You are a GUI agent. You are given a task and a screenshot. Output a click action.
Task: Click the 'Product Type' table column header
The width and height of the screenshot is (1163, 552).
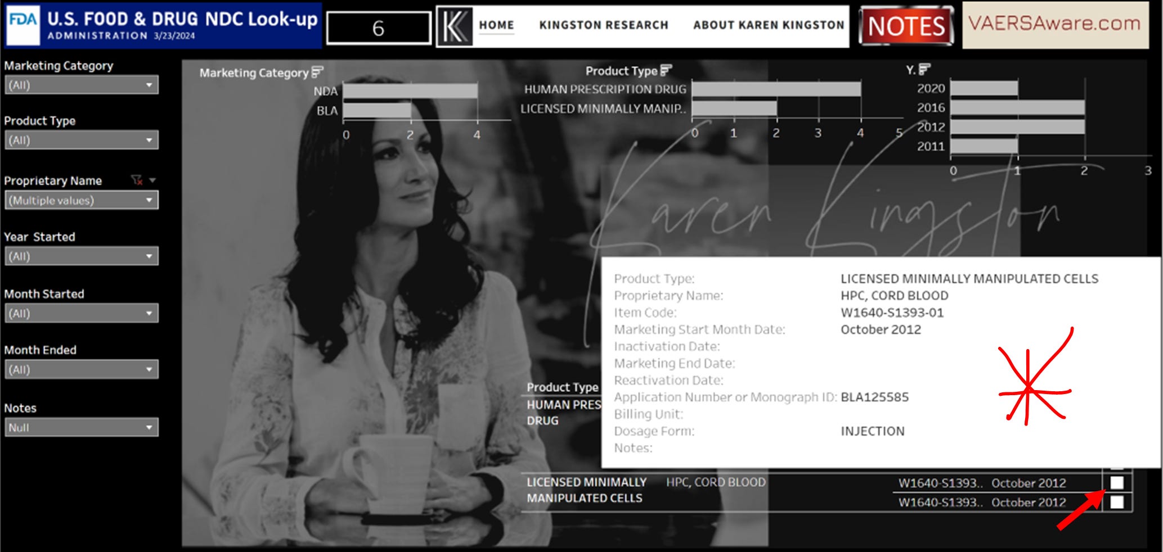562,387
